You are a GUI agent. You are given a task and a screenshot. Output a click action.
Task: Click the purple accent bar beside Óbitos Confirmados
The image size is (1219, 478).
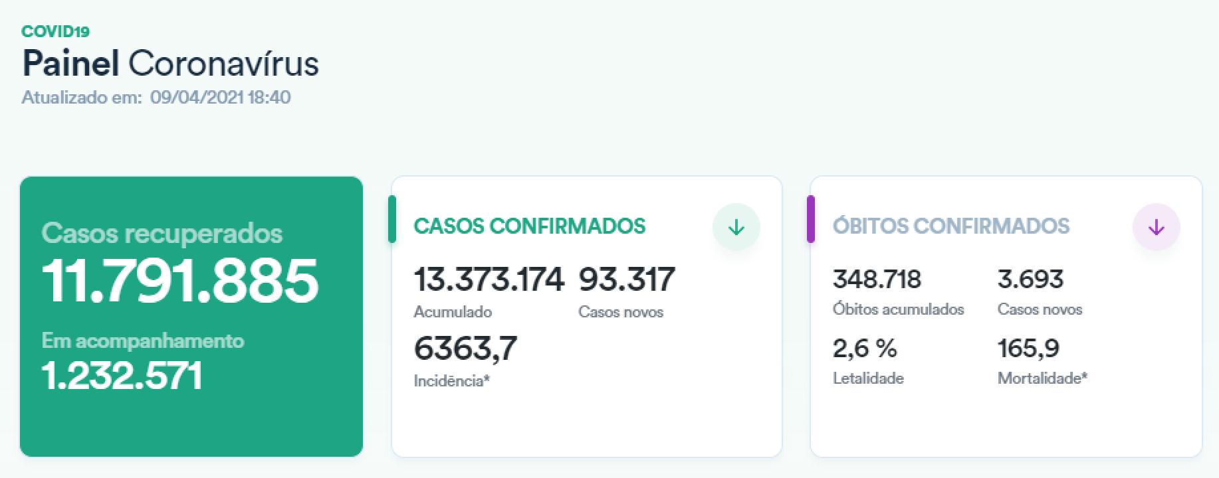click(810, 219)
